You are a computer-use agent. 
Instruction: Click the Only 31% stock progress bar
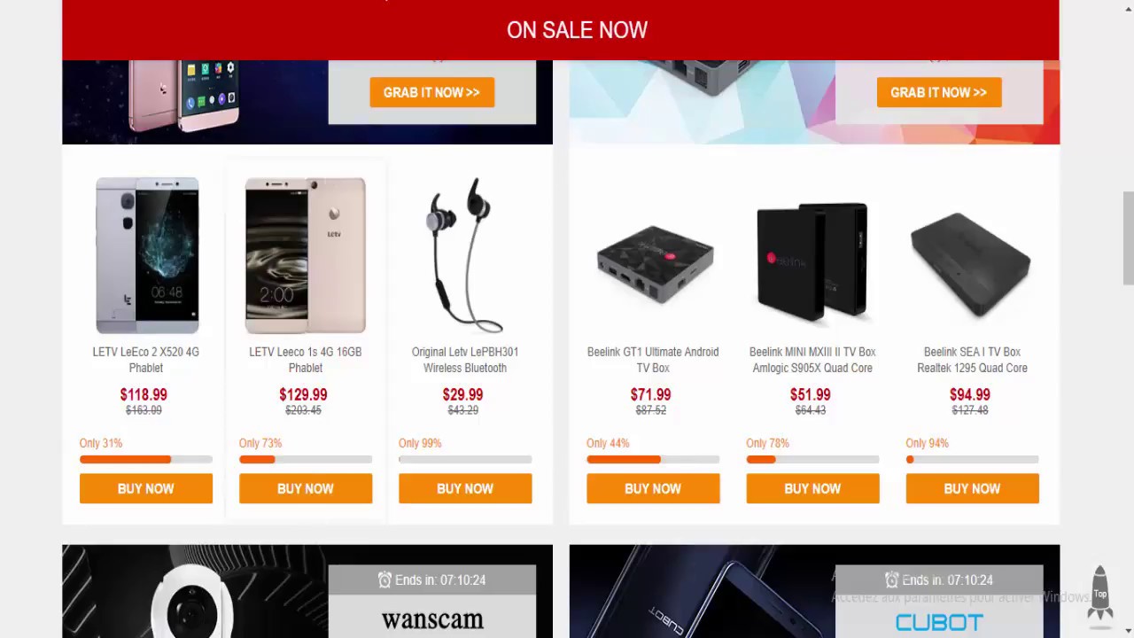pyautogui.click(x=146, y=459)
